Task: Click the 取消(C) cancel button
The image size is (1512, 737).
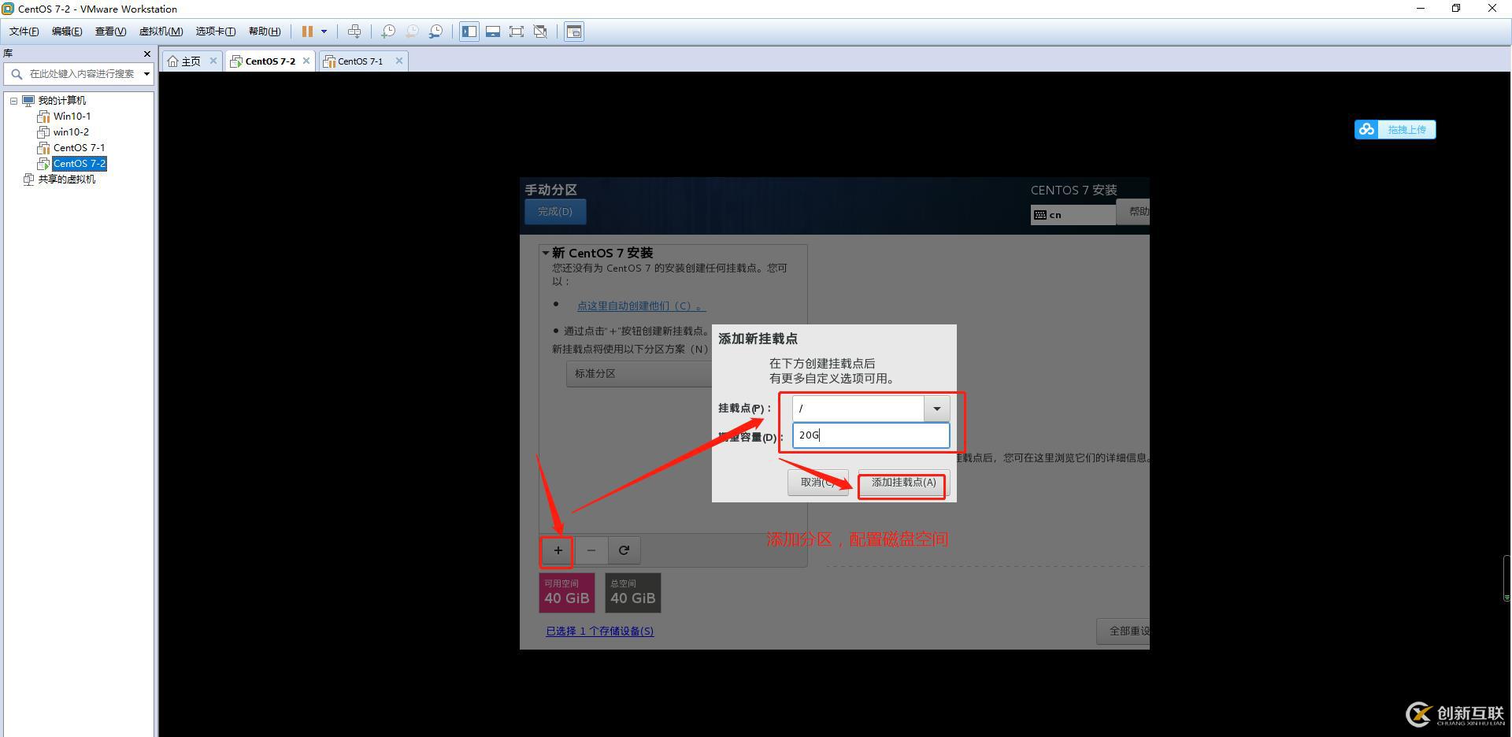Action: [818, 483]
